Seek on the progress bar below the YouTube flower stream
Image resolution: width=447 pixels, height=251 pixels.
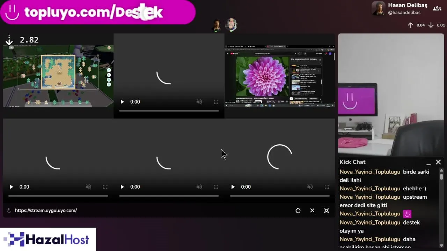point(280,196)
